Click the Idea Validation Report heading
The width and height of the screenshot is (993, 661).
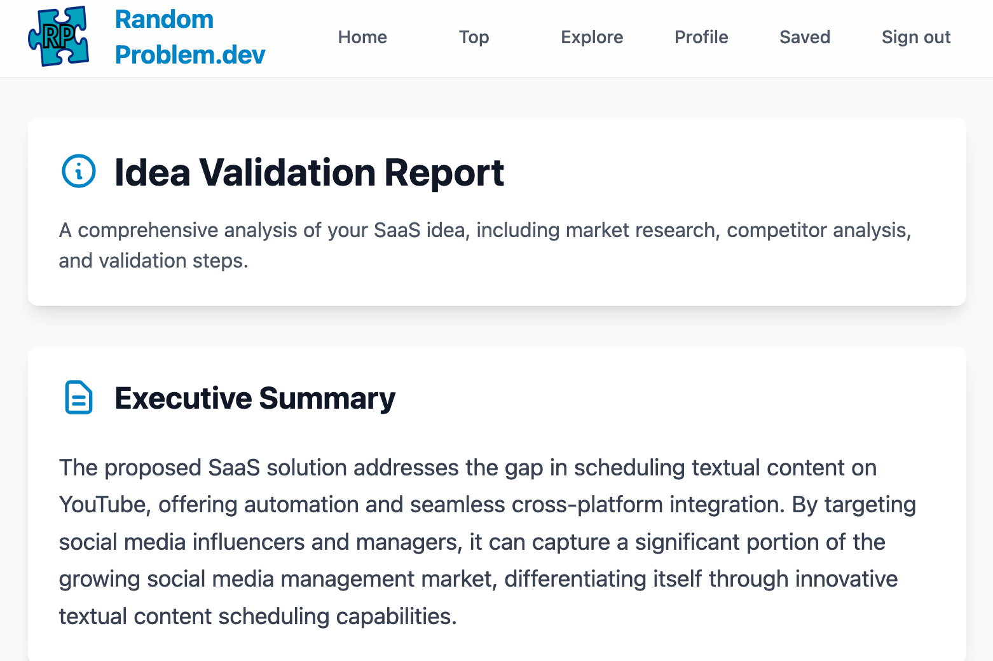click(x=309, y=172)
